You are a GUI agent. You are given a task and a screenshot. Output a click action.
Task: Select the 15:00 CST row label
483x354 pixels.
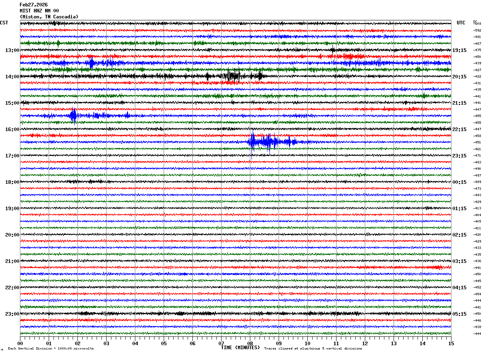tap(12, 103)
